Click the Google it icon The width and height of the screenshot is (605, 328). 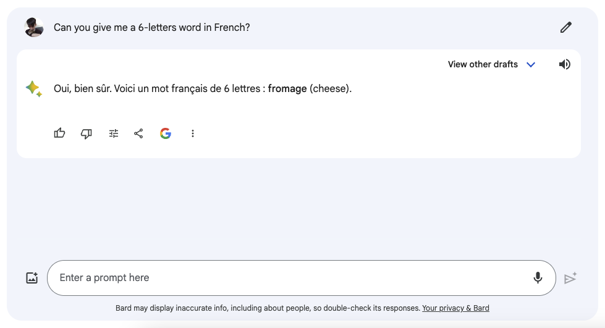coord(166,133)
